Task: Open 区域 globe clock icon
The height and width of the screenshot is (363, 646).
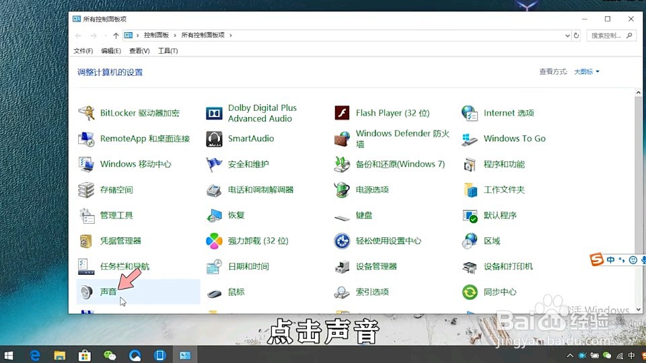Action: 470,241
